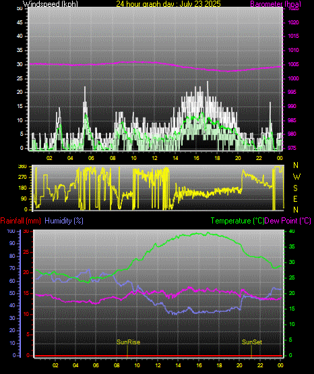Click the '980' barometer axis value
The width and height of the screenshot is (314, 374).
[x=292, y=134]
